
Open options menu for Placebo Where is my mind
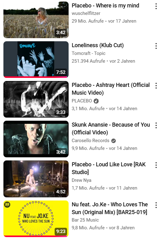(156, 6)
